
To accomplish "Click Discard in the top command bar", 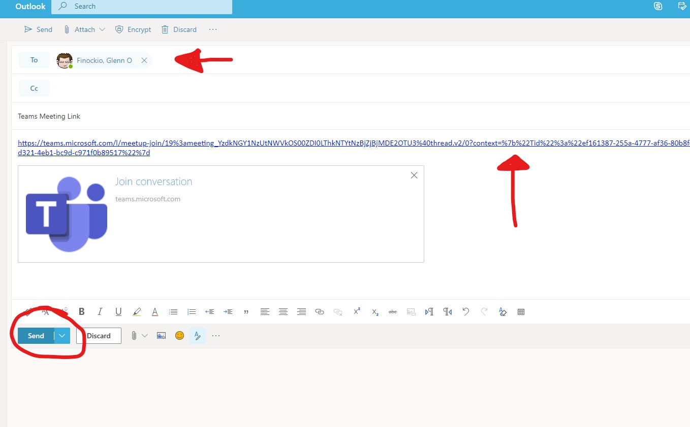I will [179, 29].
